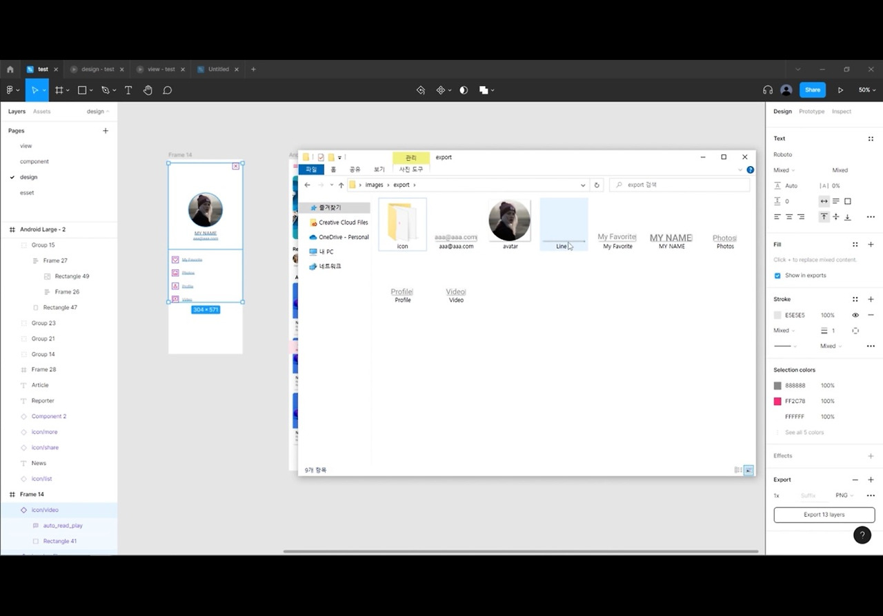The height and width of the screenshot is (616, 883).
Task: Click Export 13 layers button
Action: [x=824, y=515]
